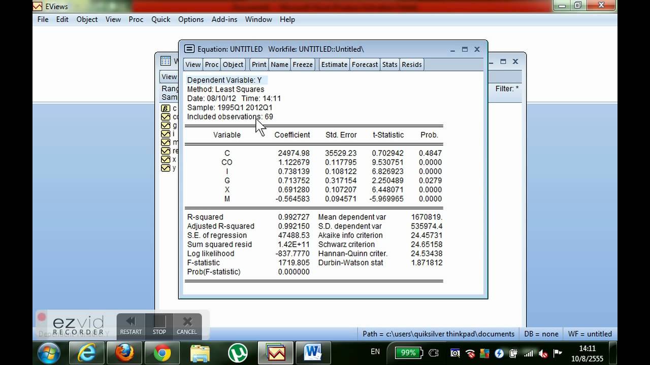This screenshot has width=650, height=365.
Task: Select the x series icon in workfile
Action: [166, 159]
